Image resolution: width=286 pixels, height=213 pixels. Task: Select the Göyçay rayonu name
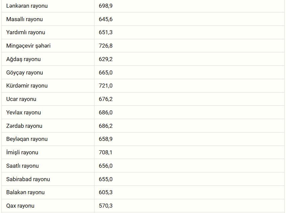[25, 73]
